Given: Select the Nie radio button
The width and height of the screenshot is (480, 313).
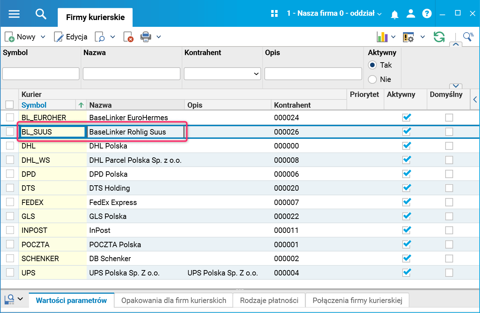Looking at the screenshot, I should pyautogui.click(x=373, y=79).
